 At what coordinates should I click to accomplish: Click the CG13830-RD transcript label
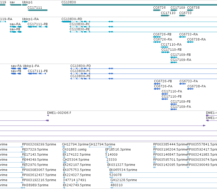pos(72,19)
